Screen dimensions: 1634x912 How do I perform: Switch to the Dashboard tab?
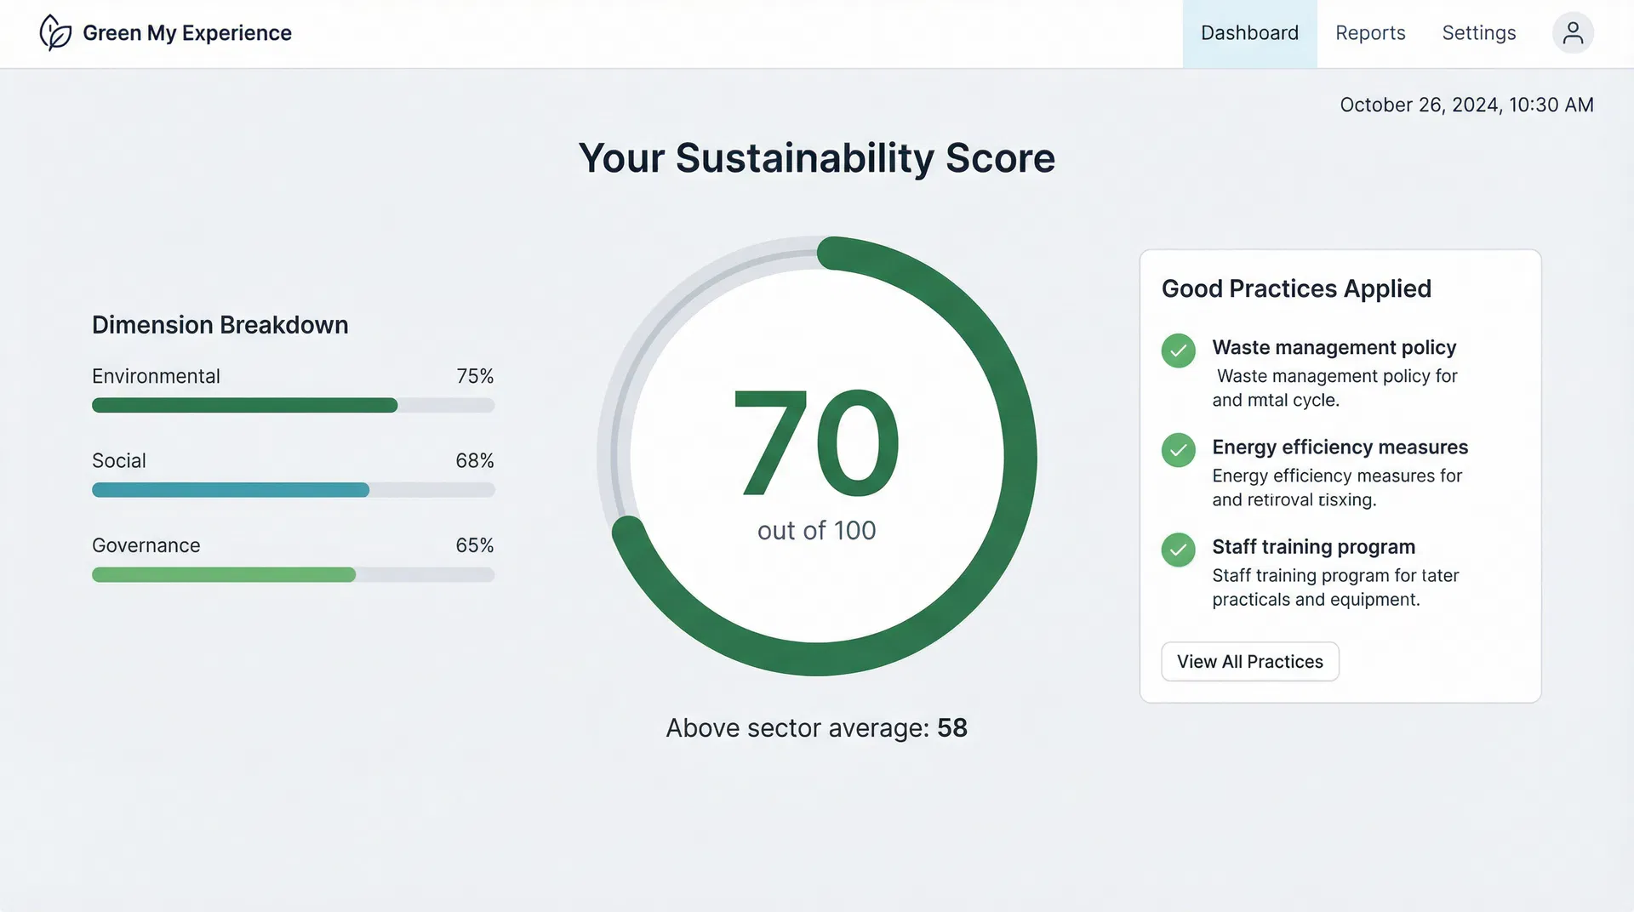tap(1249, 33)
